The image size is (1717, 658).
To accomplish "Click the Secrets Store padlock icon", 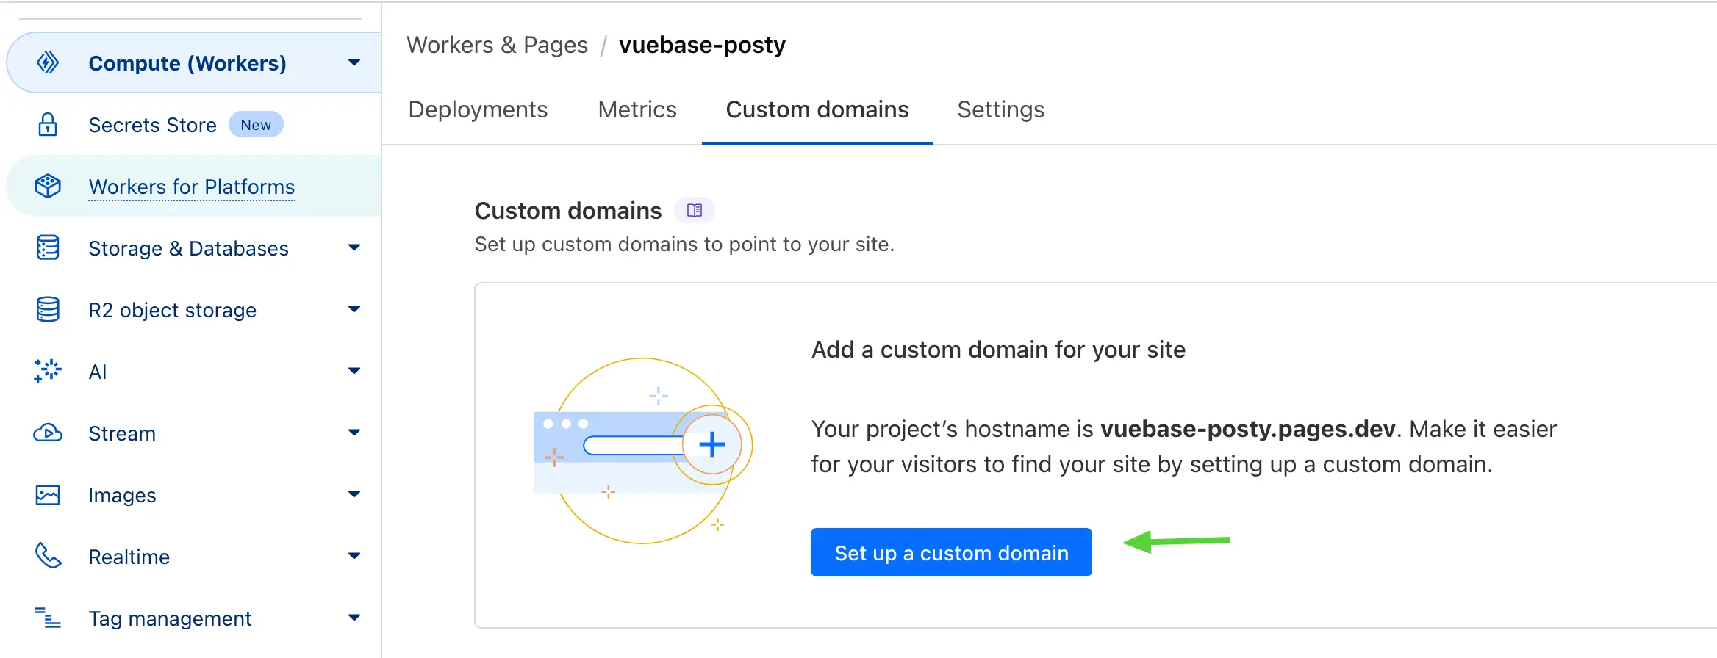I will [48, 124].
